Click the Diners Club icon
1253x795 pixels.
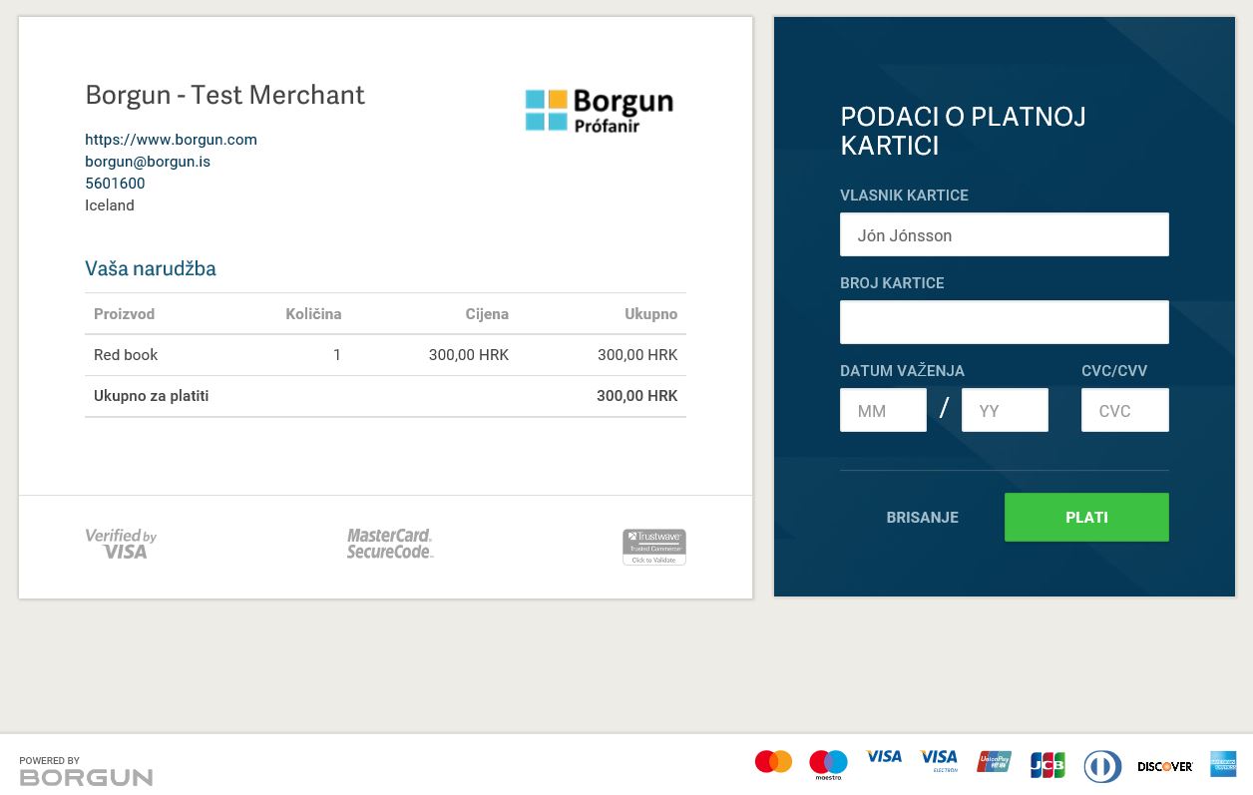click(x=1102, y=766)
